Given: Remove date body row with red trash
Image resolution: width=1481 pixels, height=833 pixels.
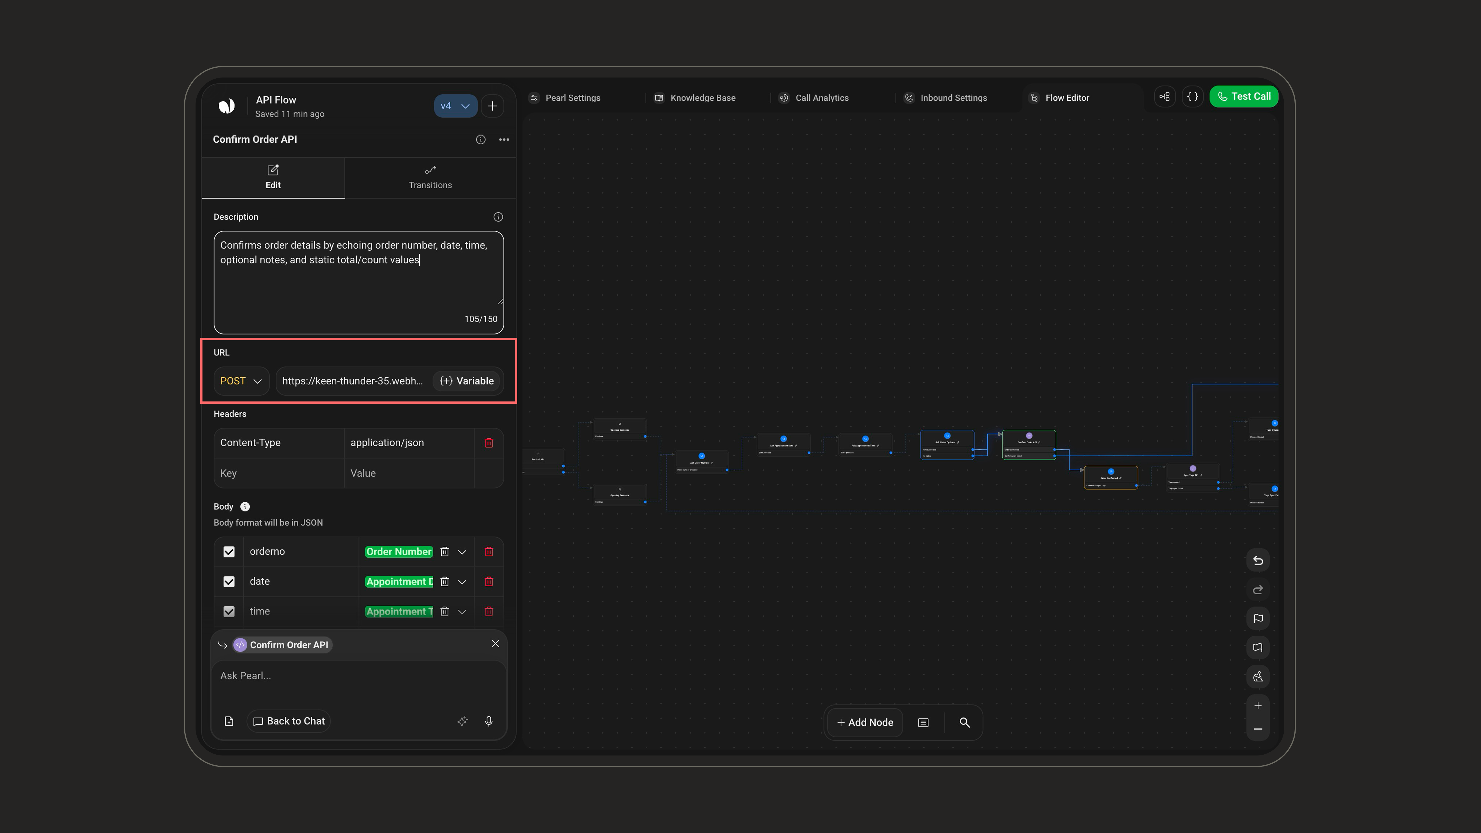Looking at the screenshot, I should point(489,582).
